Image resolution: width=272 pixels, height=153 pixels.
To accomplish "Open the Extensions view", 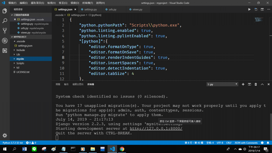I will pos(5,50).
